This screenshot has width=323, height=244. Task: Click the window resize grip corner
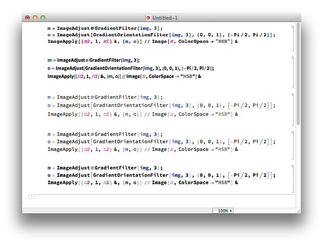pyautogui.click(x=298, y=211)
